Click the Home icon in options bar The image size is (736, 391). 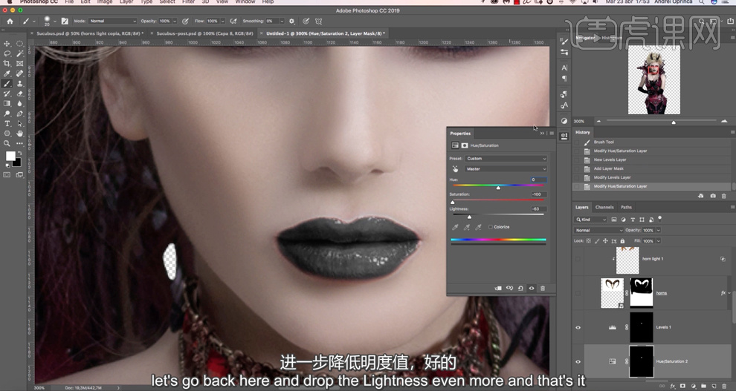pyautogui.click(x=10, y=21)
